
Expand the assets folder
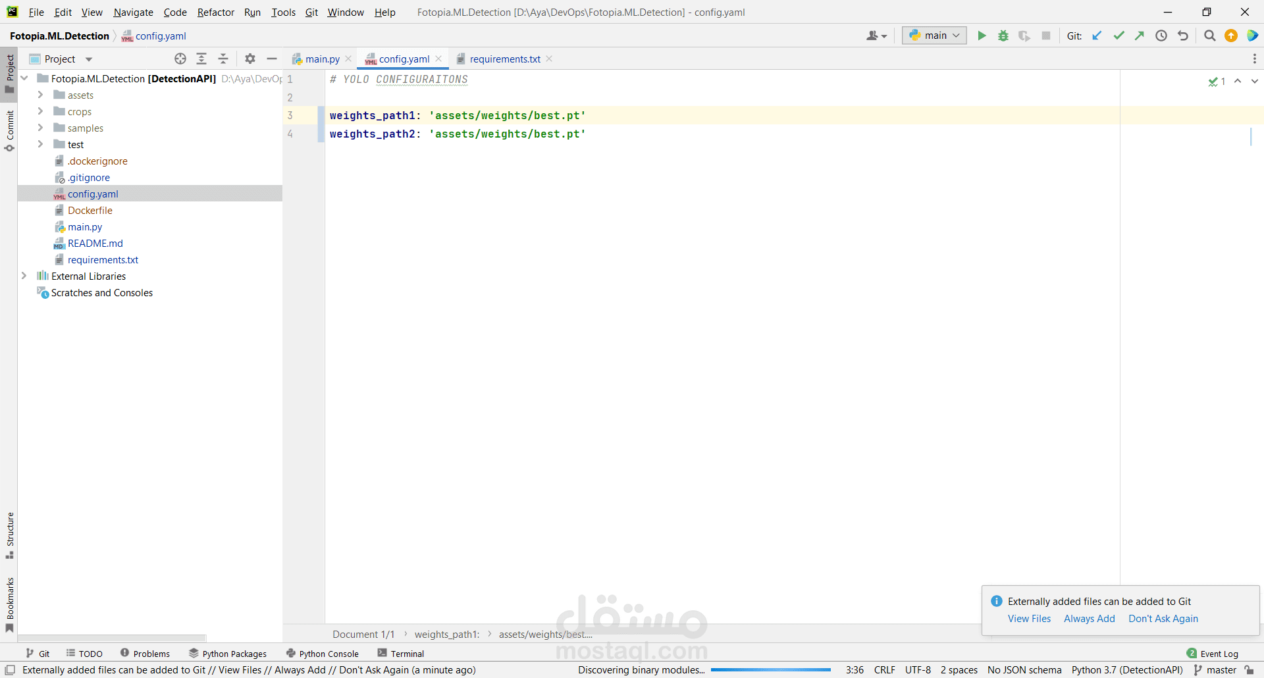click(40, 95)
